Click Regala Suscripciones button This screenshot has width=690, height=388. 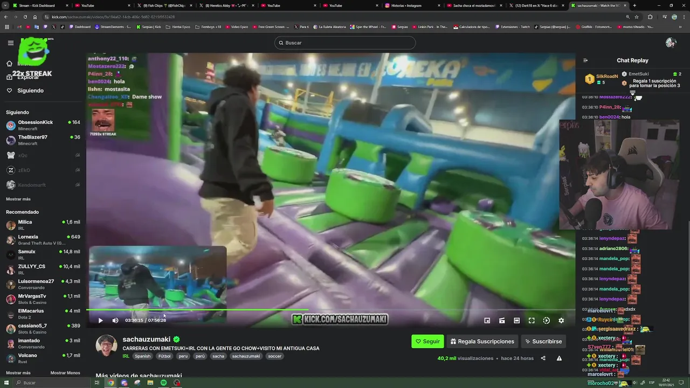[x=482, y=341]
